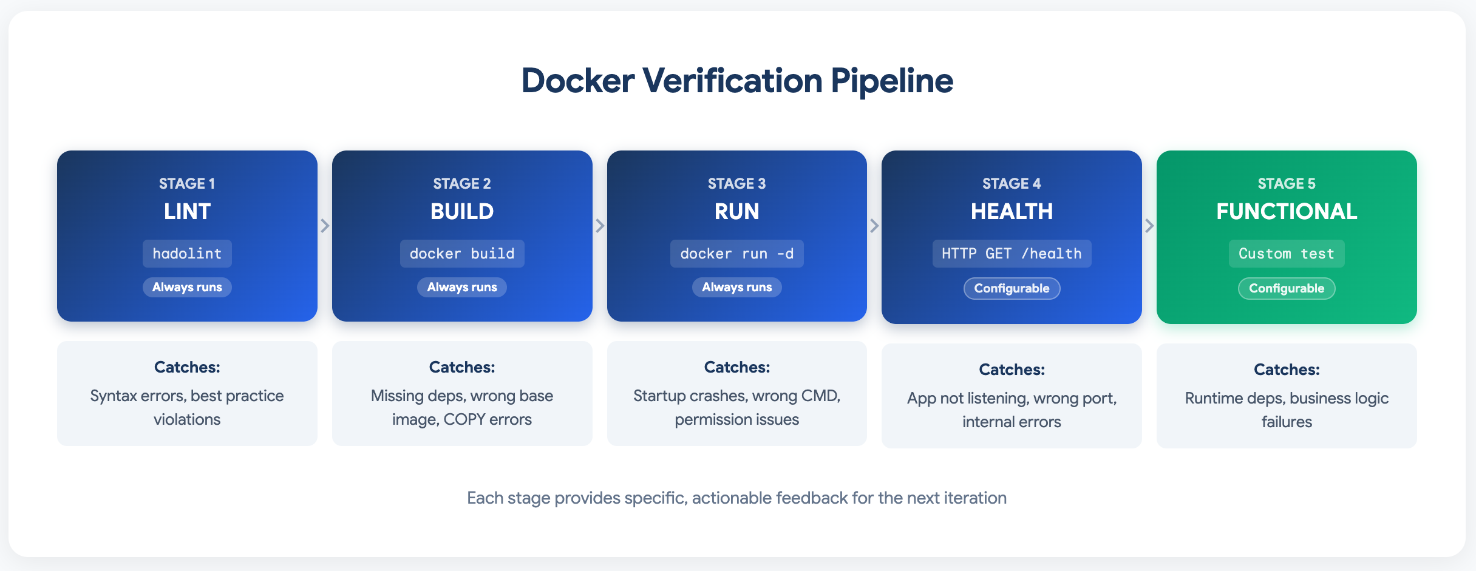The height and width of the screenshot is (571, 1476).
Task: Click the green FUNCTIONAL stage card
Action: (1286, 200)
